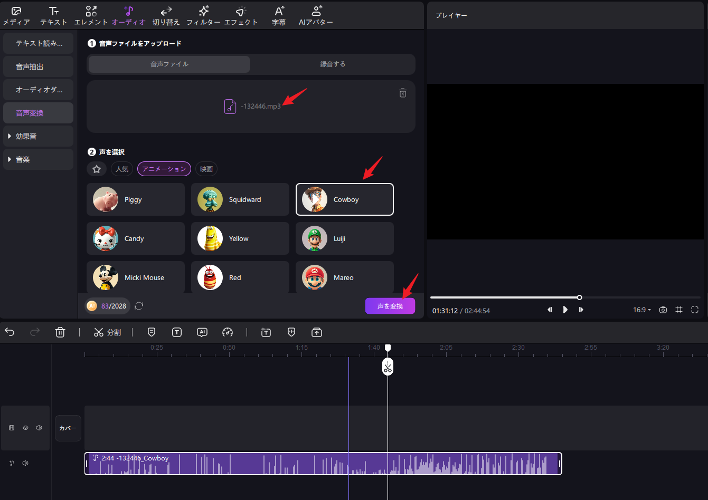Enter fullscreen preview mode
Image resolution: width=708 pixels, height=500 pixels.
(x=695, y=310)
